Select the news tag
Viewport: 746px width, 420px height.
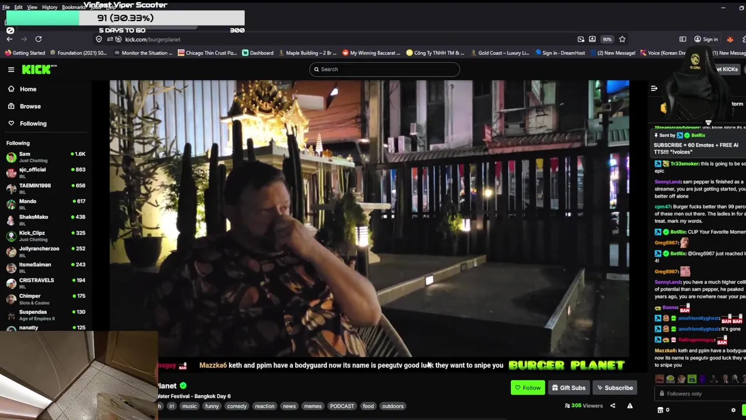tap(289, 406)
